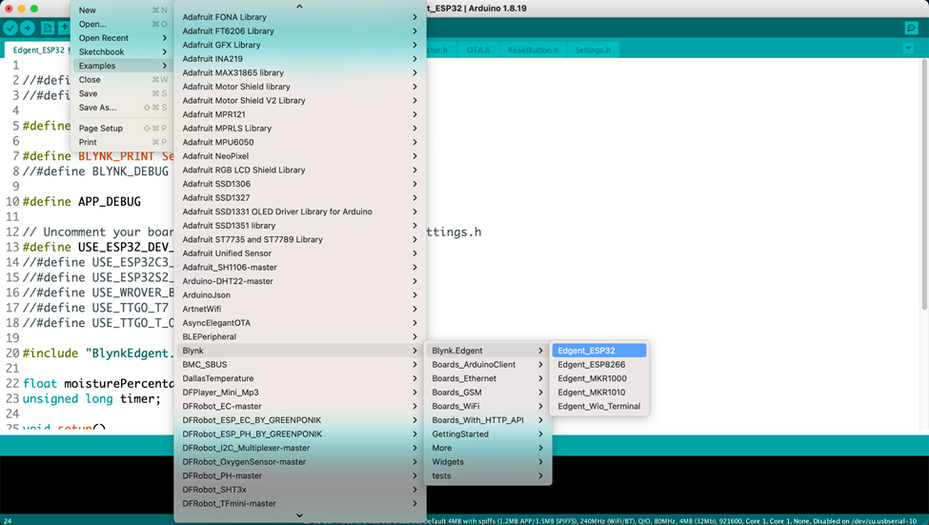The height and width of the screenshot is (525, 929).
Task: Open DFRobot_PH-master examples
Action: coord(300,475)
